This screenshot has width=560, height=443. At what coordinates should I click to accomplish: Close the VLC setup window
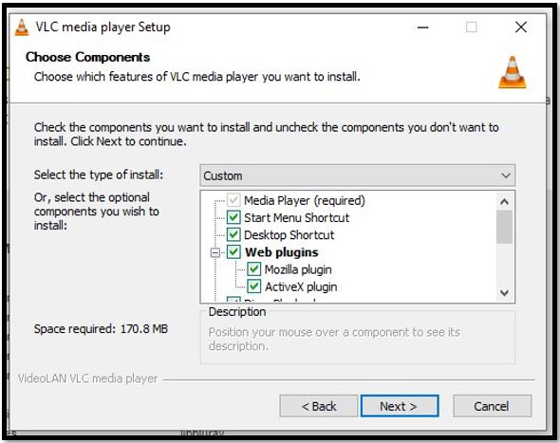(521, 28)
